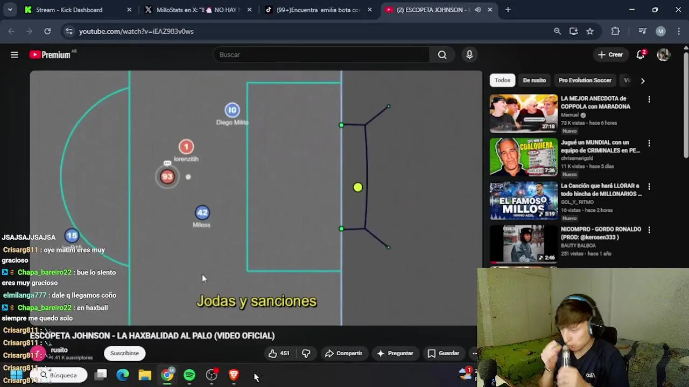Open BAUTY BALBOA channel link
The image size is (689, 387).
coord(579,246)
